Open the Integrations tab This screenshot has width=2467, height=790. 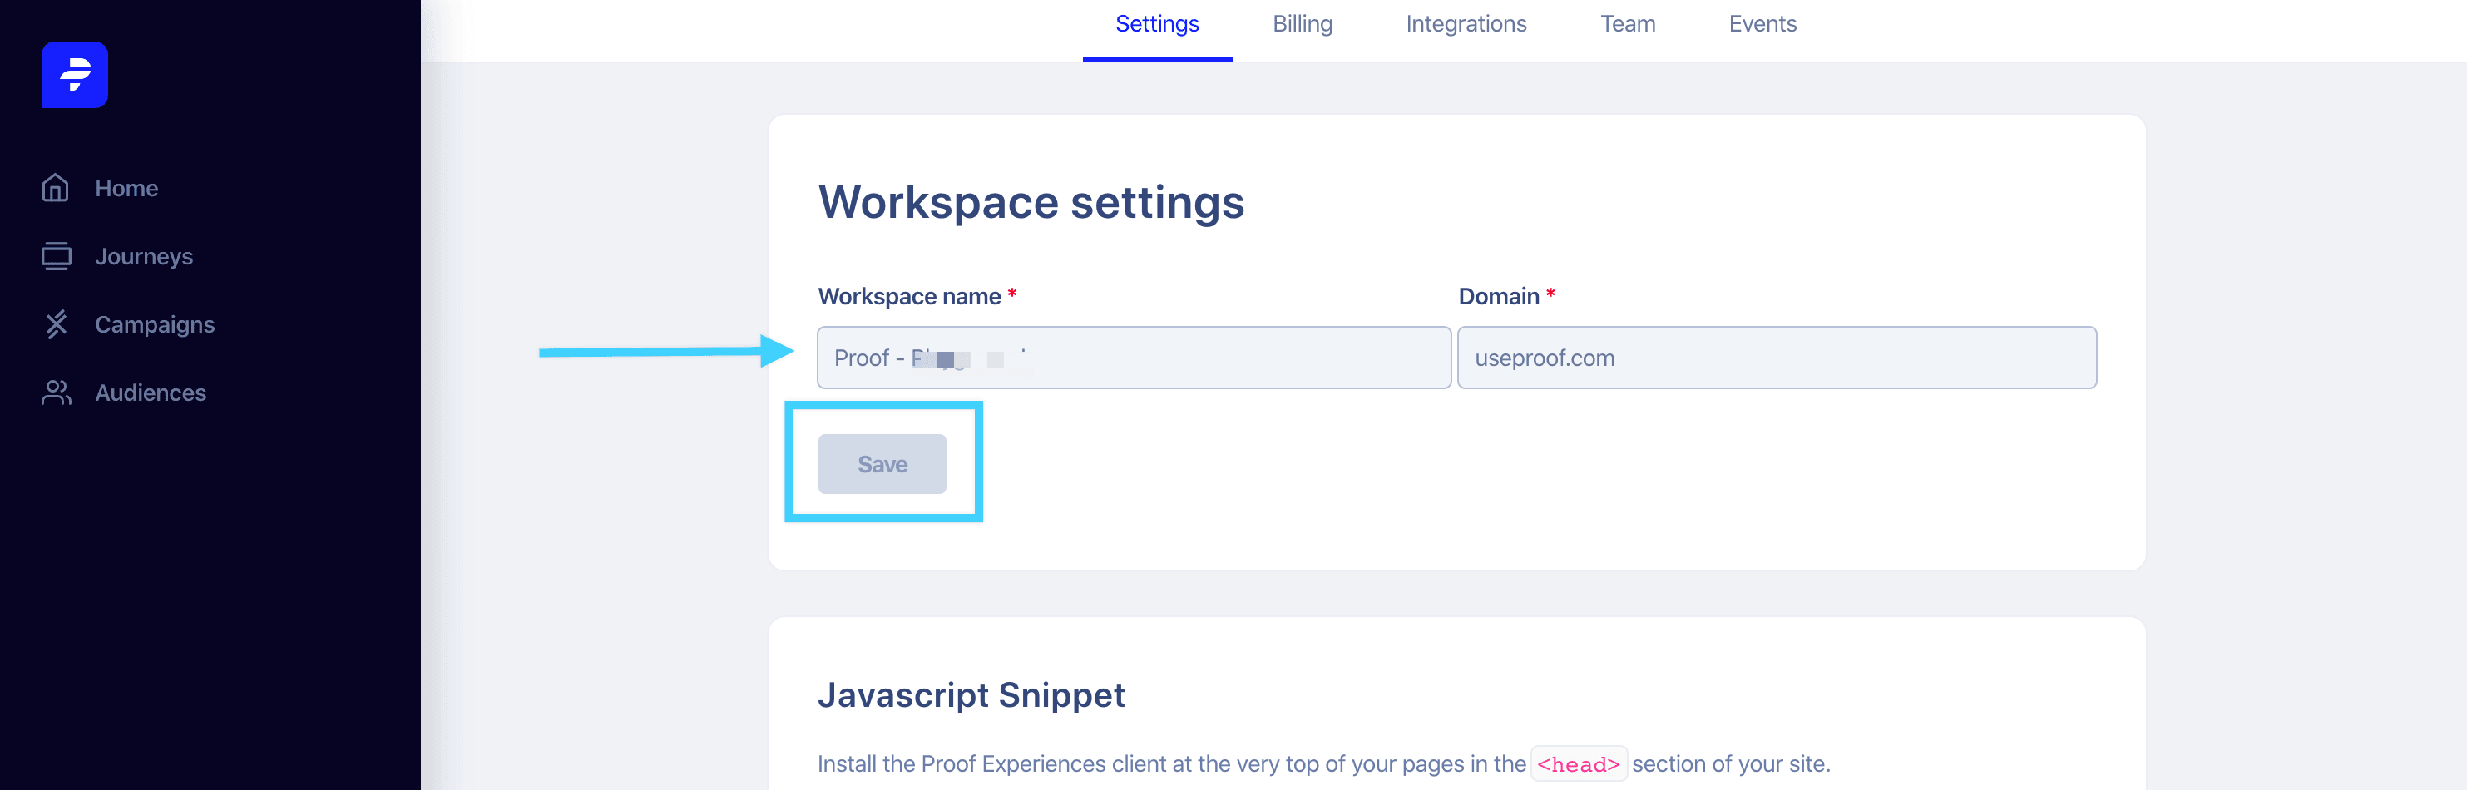tap(1466, 24)
